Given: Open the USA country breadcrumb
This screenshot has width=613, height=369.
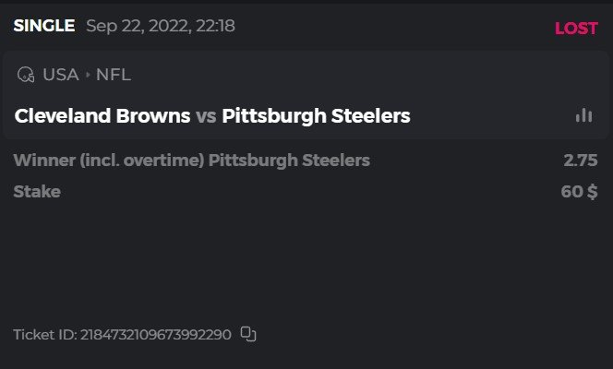Looking at the screenshot, I should point(61,75).
